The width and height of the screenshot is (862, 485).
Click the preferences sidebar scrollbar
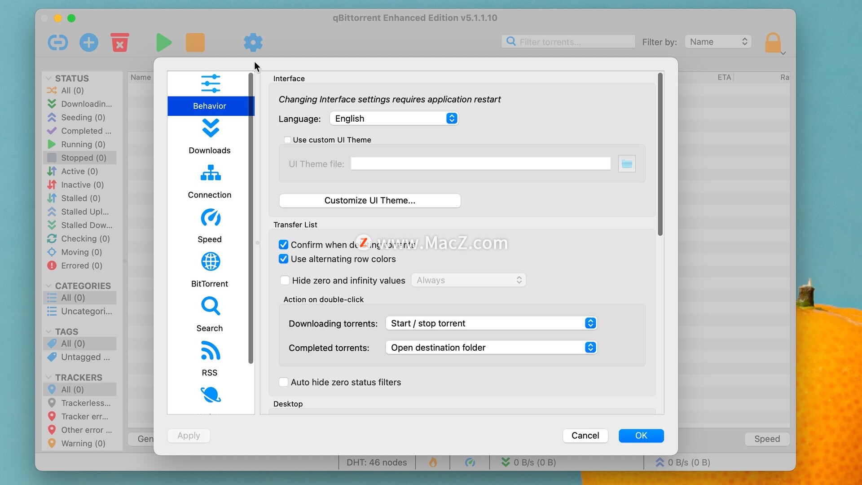pyautogui.click(x=251, y=218)
